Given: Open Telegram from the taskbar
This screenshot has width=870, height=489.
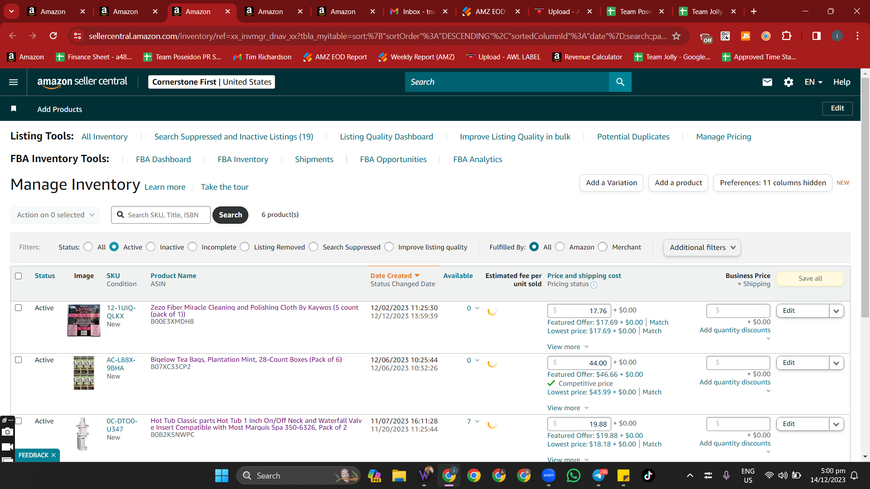Looking at the screenshot, I should (x=599, y=475).
